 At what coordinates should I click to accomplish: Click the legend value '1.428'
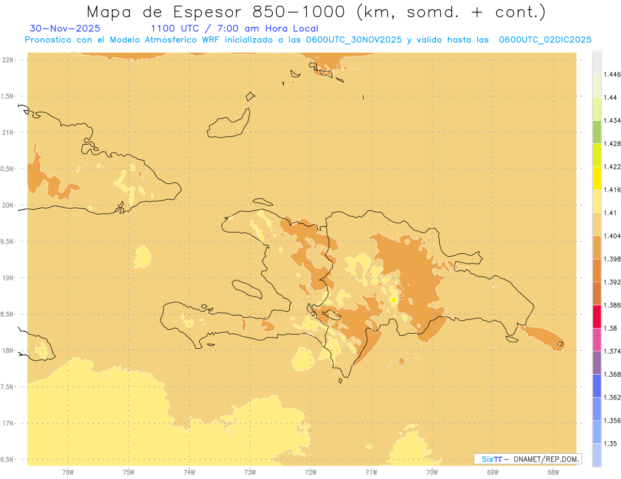click(x=612, y=144)
